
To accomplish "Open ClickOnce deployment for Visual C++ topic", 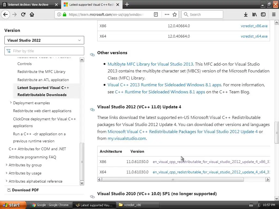I will [x=44, y=122].
